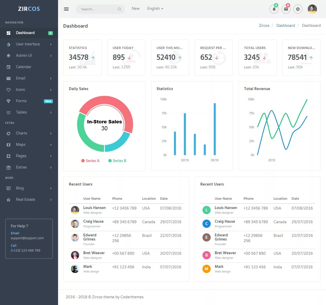Click the search magnifier icon
Viewport: 326px width, 305px height.
click(x=119, y=9)
